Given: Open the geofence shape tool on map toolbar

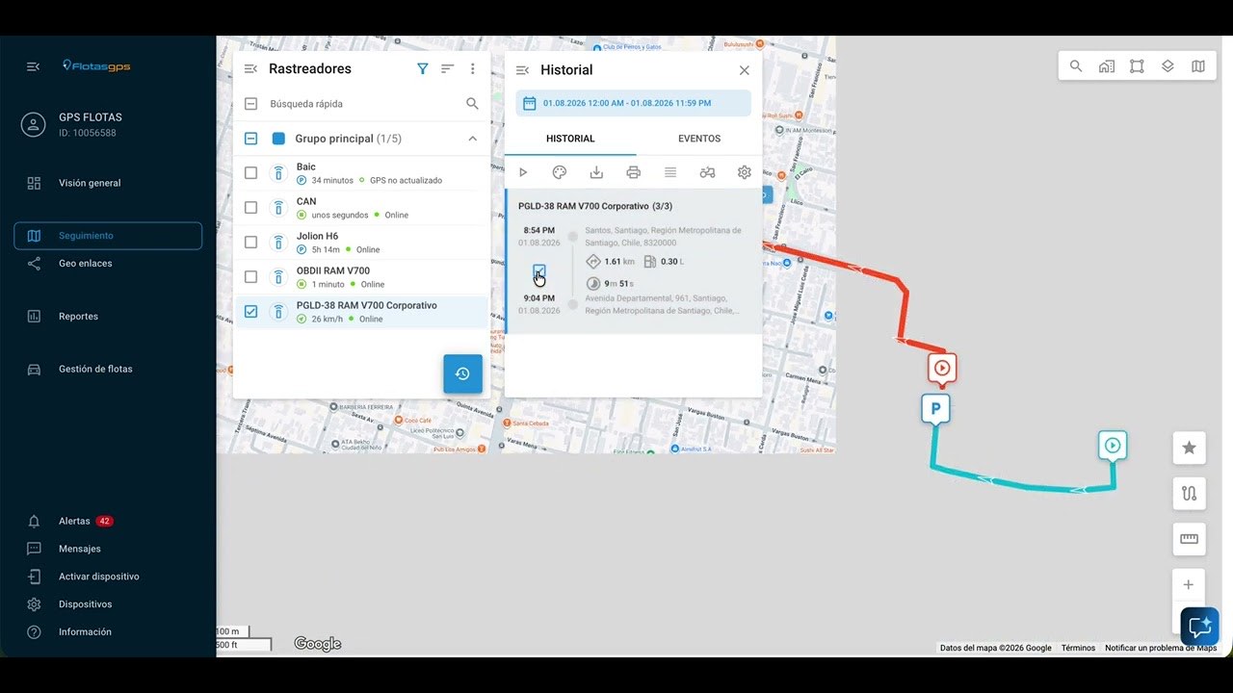Looking at the screenshot, I should 1137,66.
